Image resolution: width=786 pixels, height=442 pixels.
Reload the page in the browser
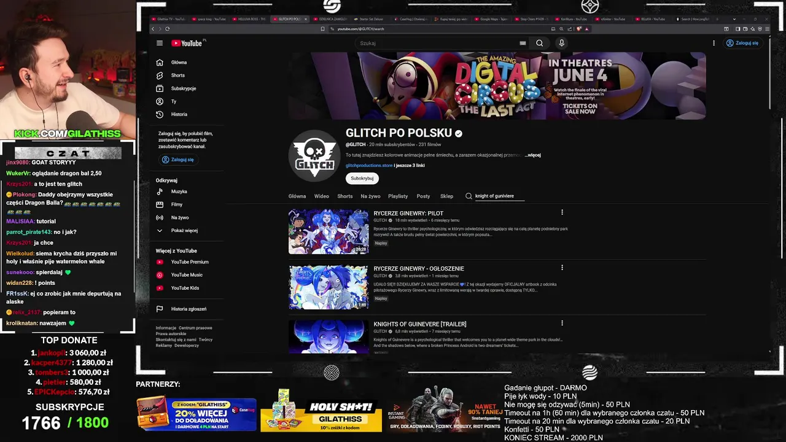click(167, 29)
